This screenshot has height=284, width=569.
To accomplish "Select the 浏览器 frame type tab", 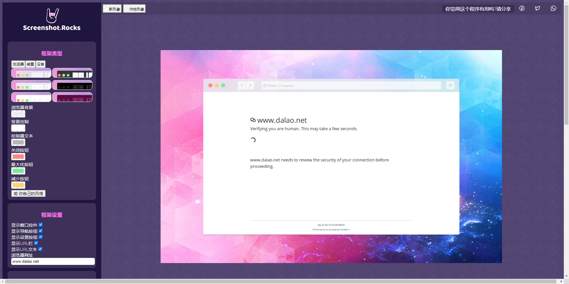I will click(x=18, y=64).
